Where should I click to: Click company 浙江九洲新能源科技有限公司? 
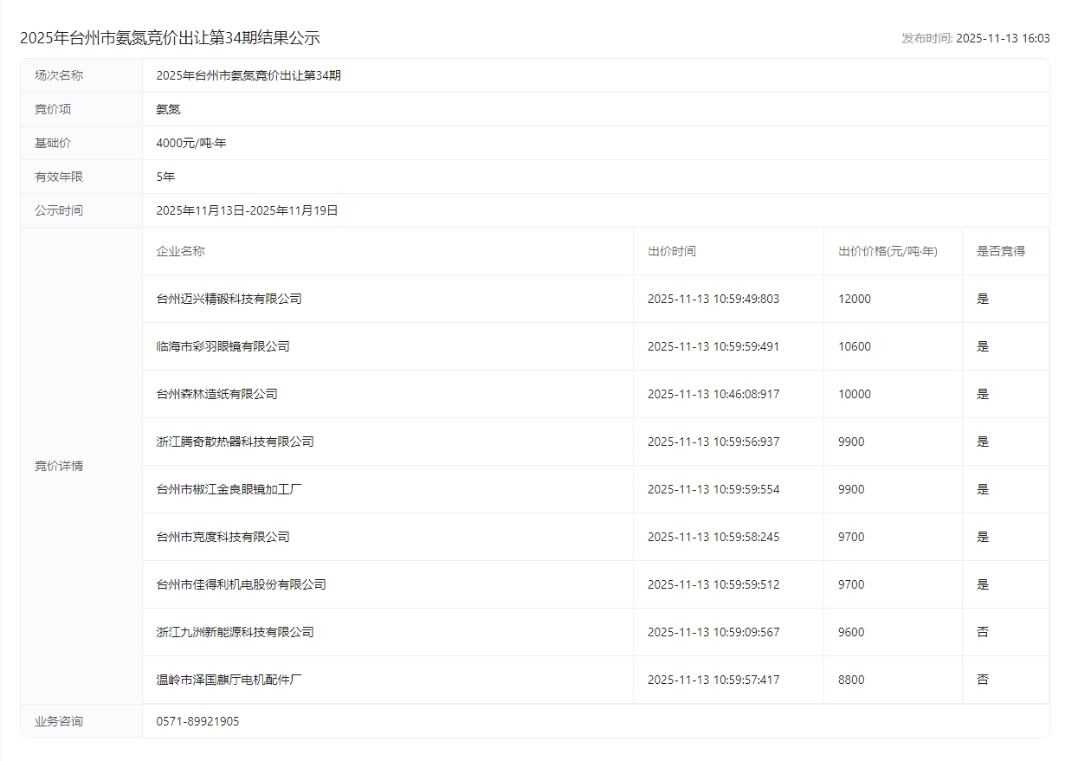(x=235, y=632)
